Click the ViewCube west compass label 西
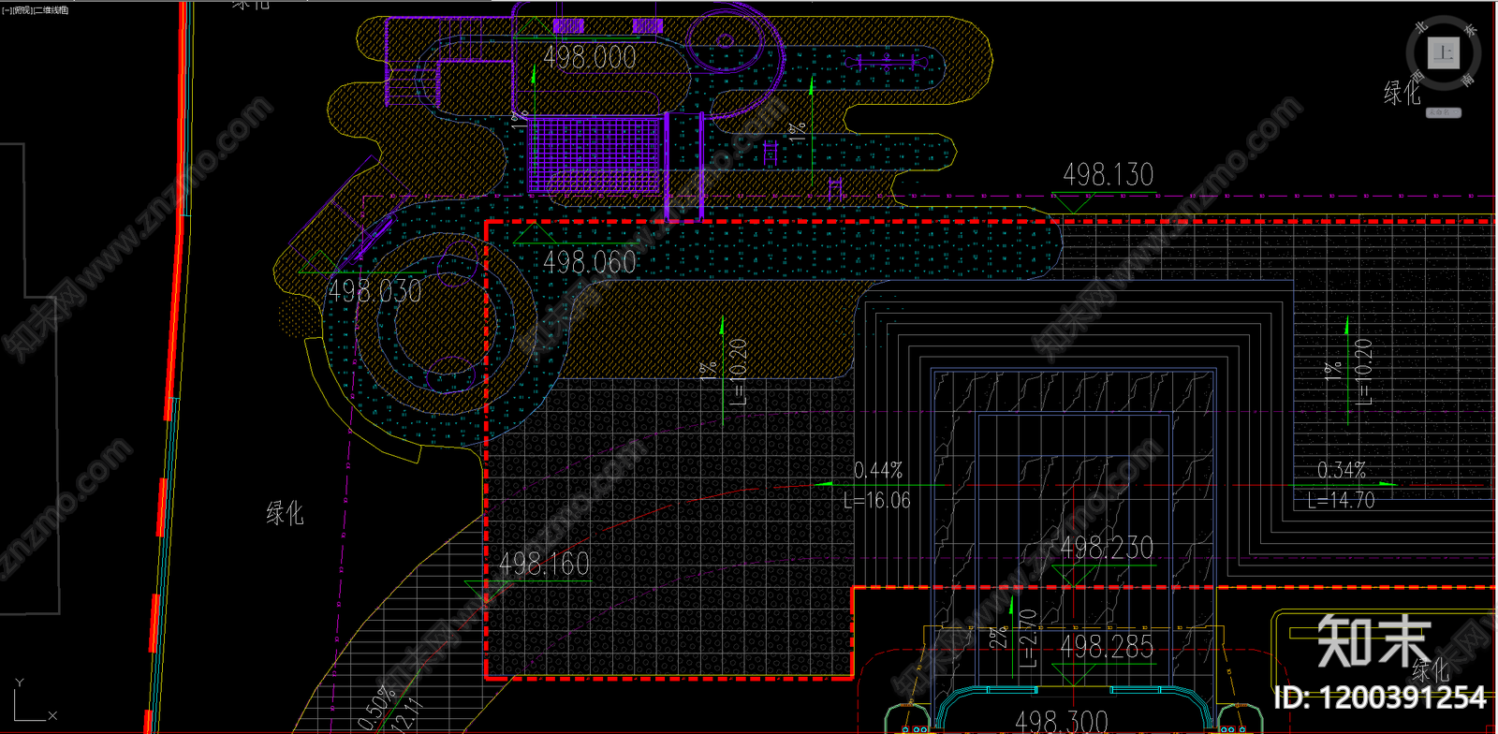1498x734 pixels. coord(1417,76)
